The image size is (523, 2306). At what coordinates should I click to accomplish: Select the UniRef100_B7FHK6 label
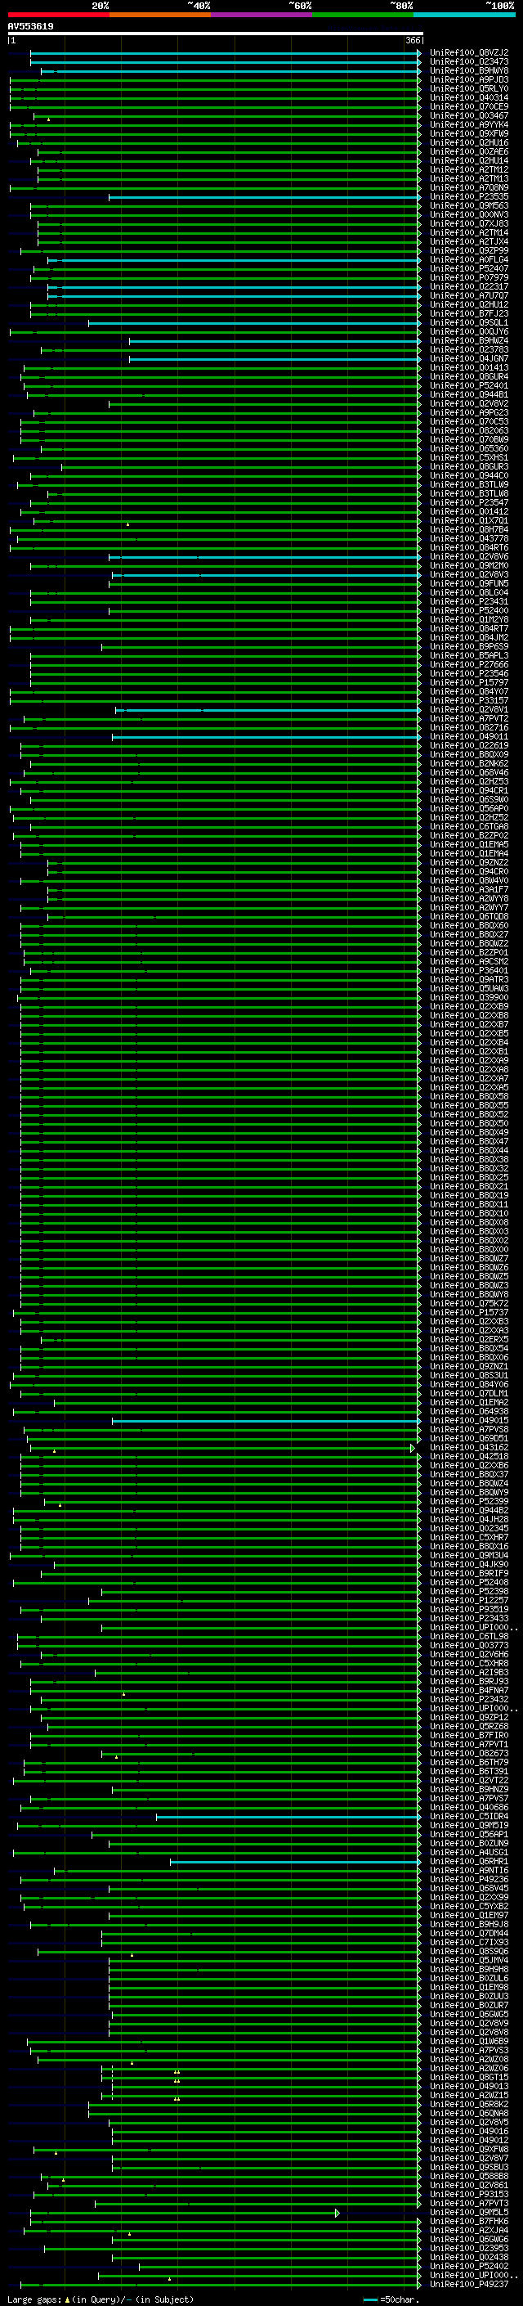[x=468, y=2221]
